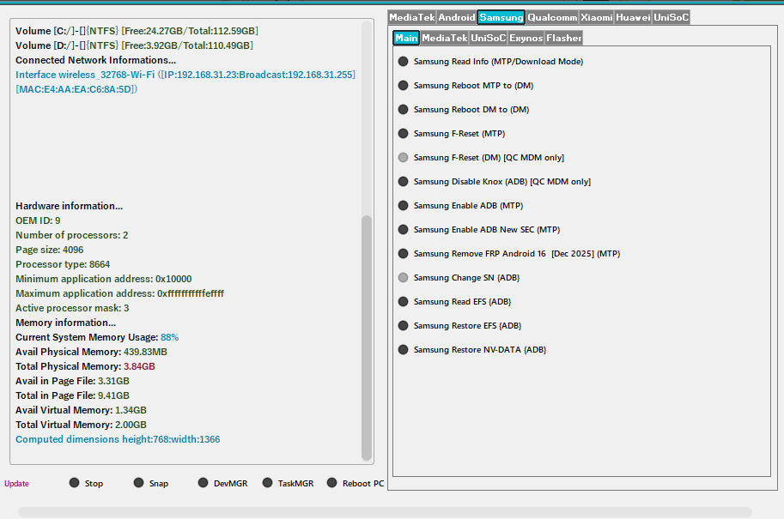The width and height of the screenshot is (784, 519).
Task: Select Samsung Read EFS {ADB}
Action: click(x=404, y=302)
